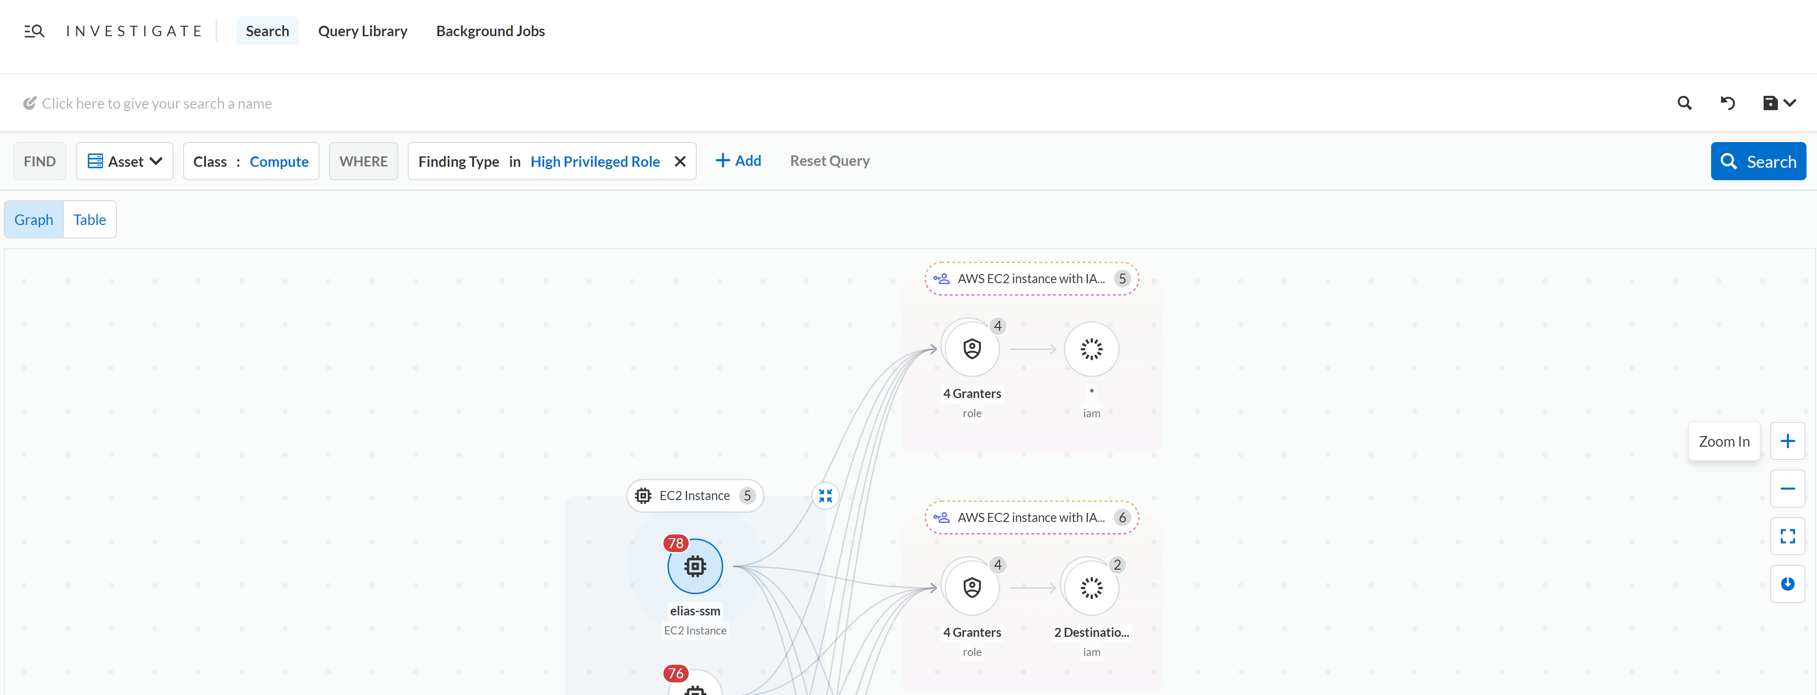Click Reset Query
The image size is (1817, 695).
click(829, 161)
